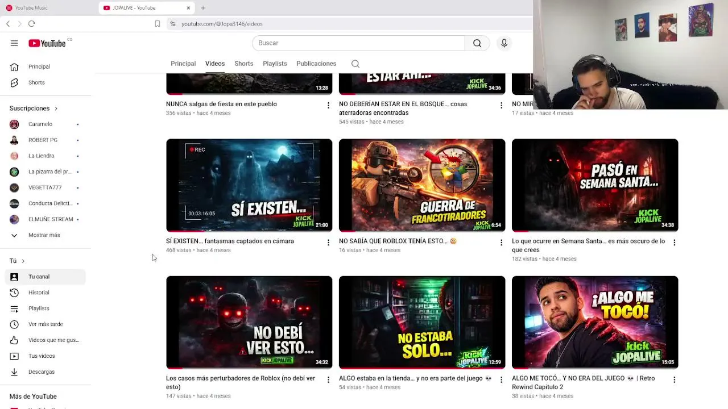Image resolution: width=728 pixels, height=409 pixels.
Task: Open Descargas in the sidebar
Action: click(x=45, y=372)
